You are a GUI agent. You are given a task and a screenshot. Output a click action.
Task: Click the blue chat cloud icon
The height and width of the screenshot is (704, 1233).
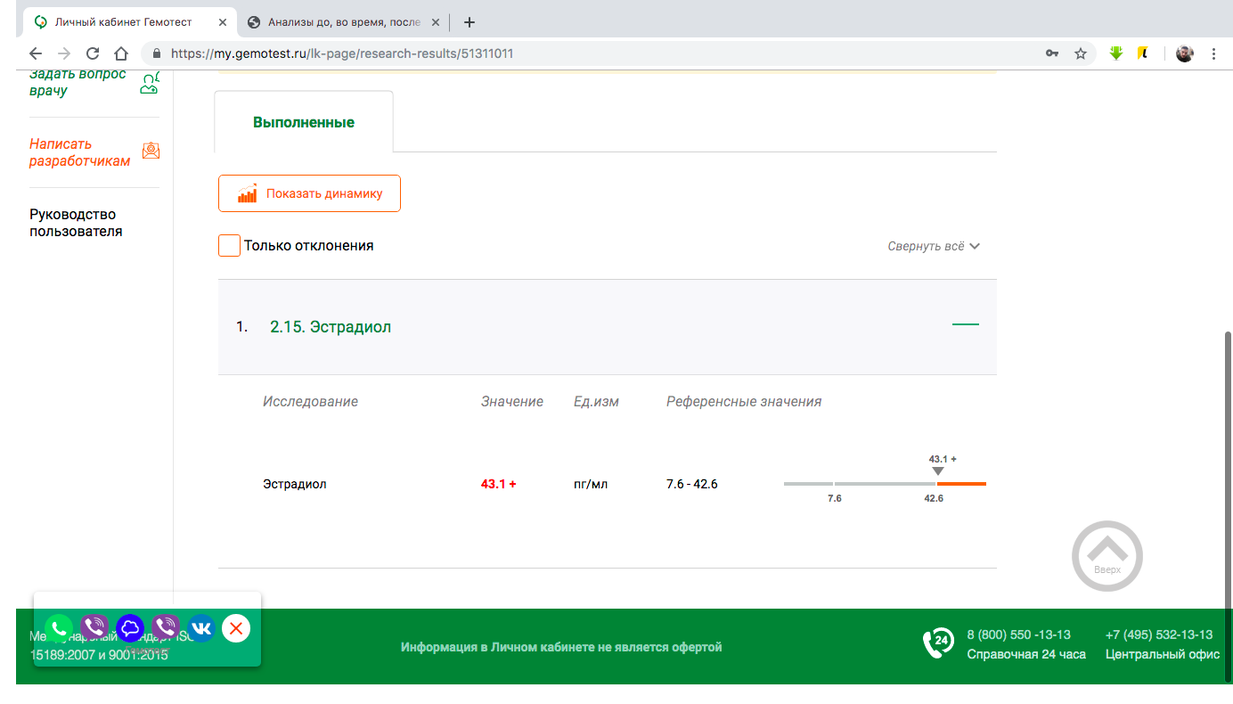(x=130, y=628)
